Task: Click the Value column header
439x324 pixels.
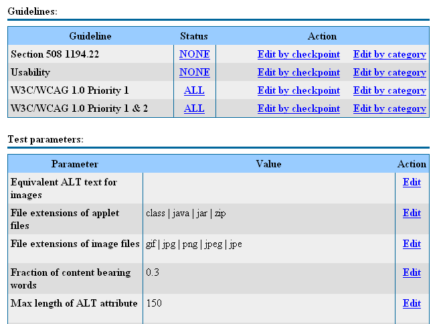Action: 268,164
